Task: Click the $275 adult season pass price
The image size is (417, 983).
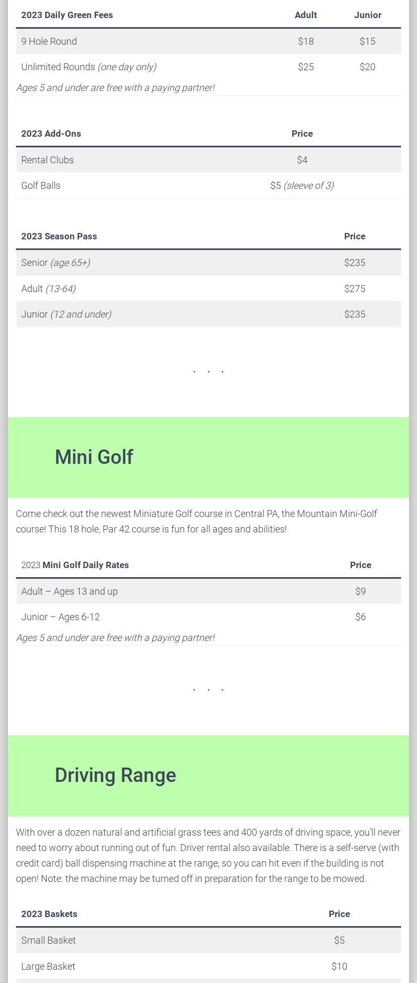Action: [354, 289]
